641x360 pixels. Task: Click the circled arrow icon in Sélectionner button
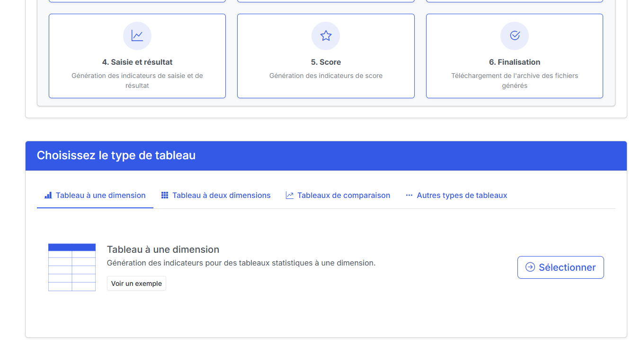(530, 267)
